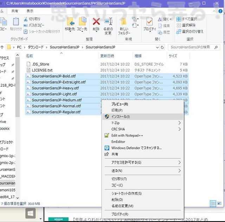Image resolution: width=225 pixels, height=222 pixels.
Task: Expand the 7-Zip submenu
Action: pyautogui.click(x=179, y=123)
